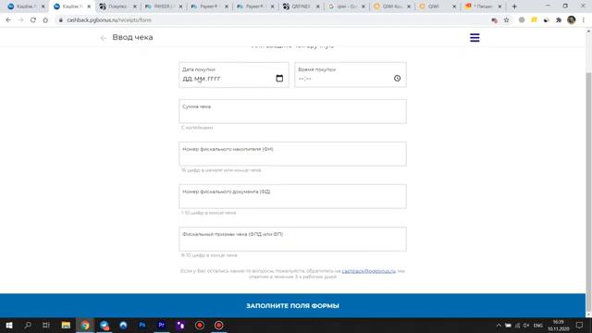Open Photoshop from the taskbar

coord(142,325)
